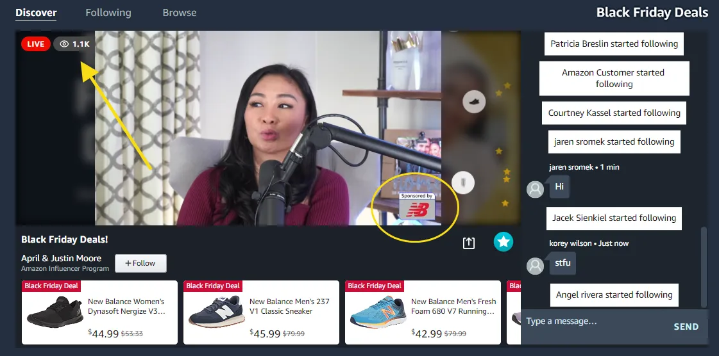
Task: Open the Browse tab
Action: 180,13
